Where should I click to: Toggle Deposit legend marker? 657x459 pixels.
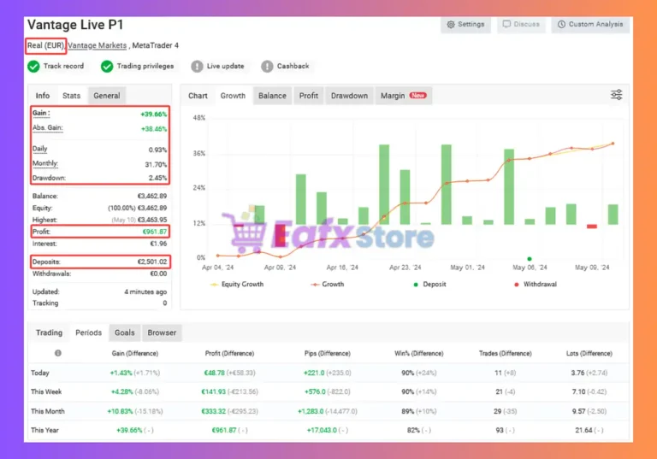(x=429, y=285)
